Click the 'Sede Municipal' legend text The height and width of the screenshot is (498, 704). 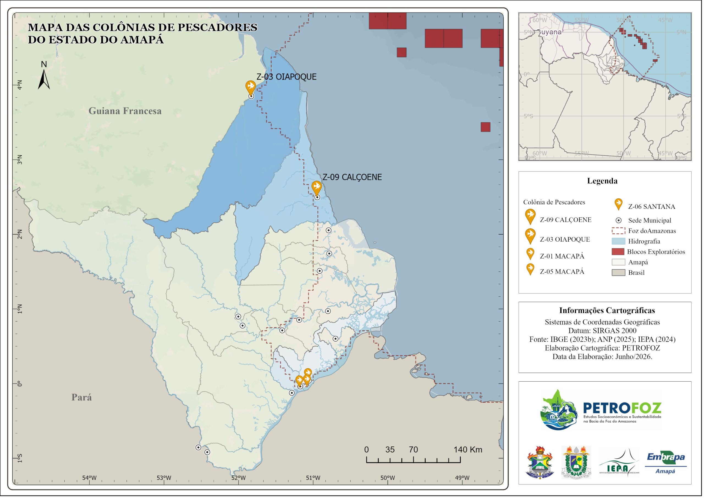[650, 221]
